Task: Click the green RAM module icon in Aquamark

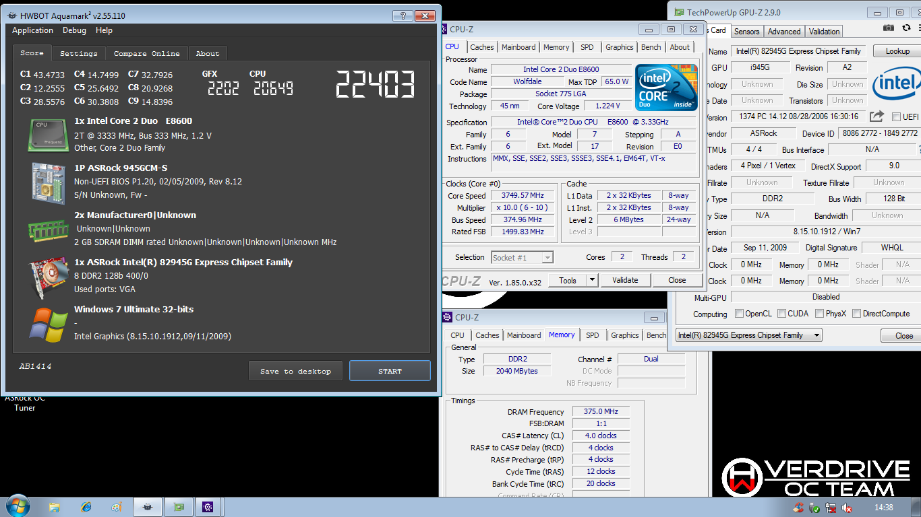Action: tap(48, 230)
